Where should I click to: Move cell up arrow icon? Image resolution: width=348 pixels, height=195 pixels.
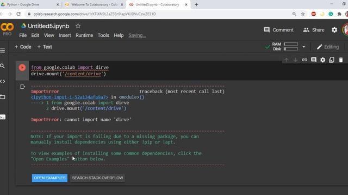tap(287, 60)
